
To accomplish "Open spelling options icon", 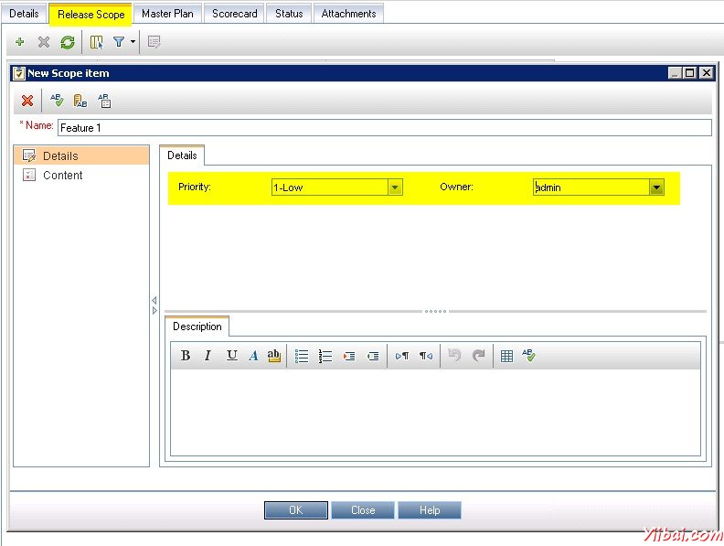I will pyautogui.click(x=104, y=101).
